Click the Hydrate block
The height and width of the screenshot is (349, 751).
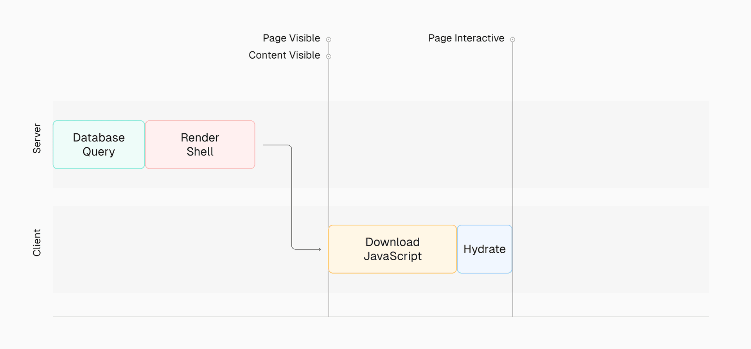(x=484, y=249)
